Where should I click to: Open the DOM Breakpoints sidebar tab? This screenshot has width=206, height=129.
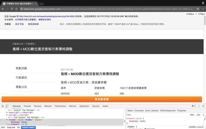(x=168, y=111)
